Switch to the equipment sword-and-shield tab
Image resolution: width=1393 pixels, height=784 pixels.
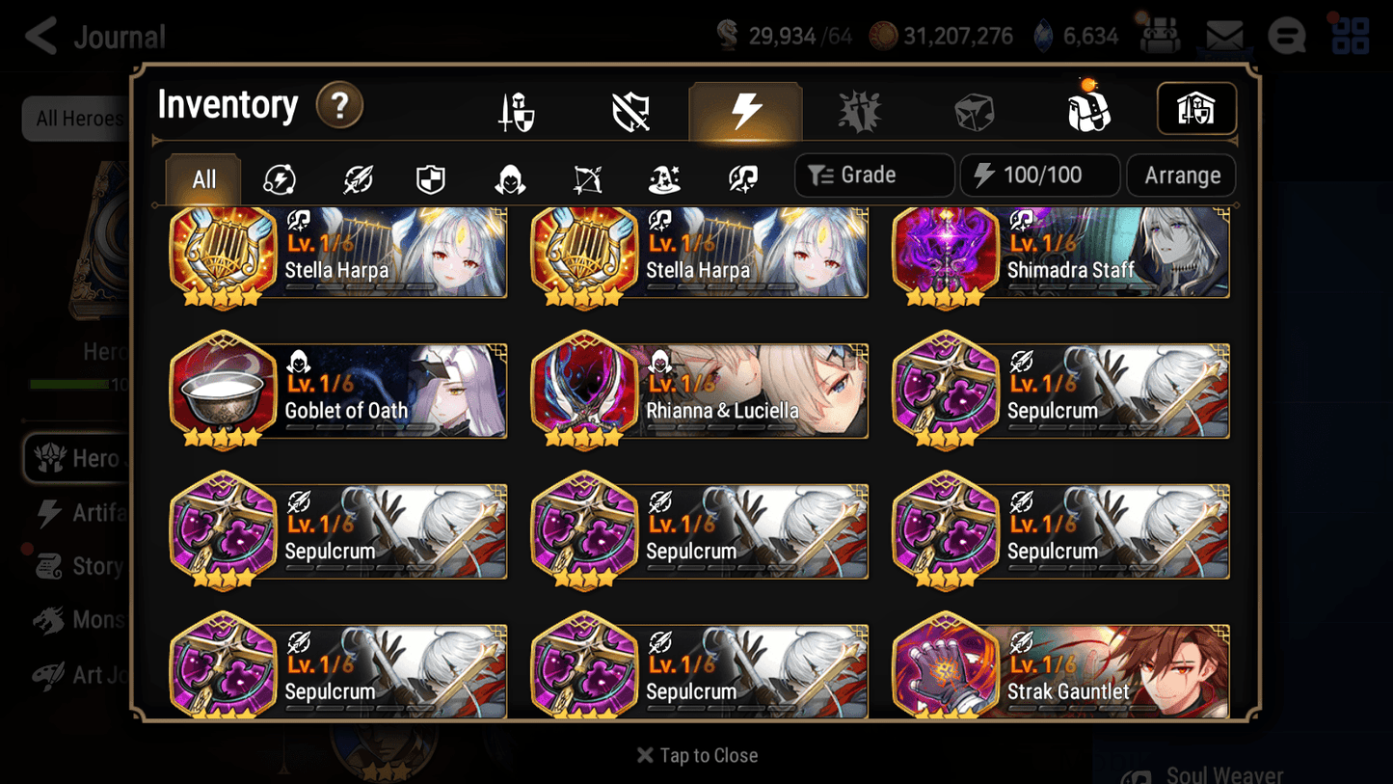(x=517, y=112)
